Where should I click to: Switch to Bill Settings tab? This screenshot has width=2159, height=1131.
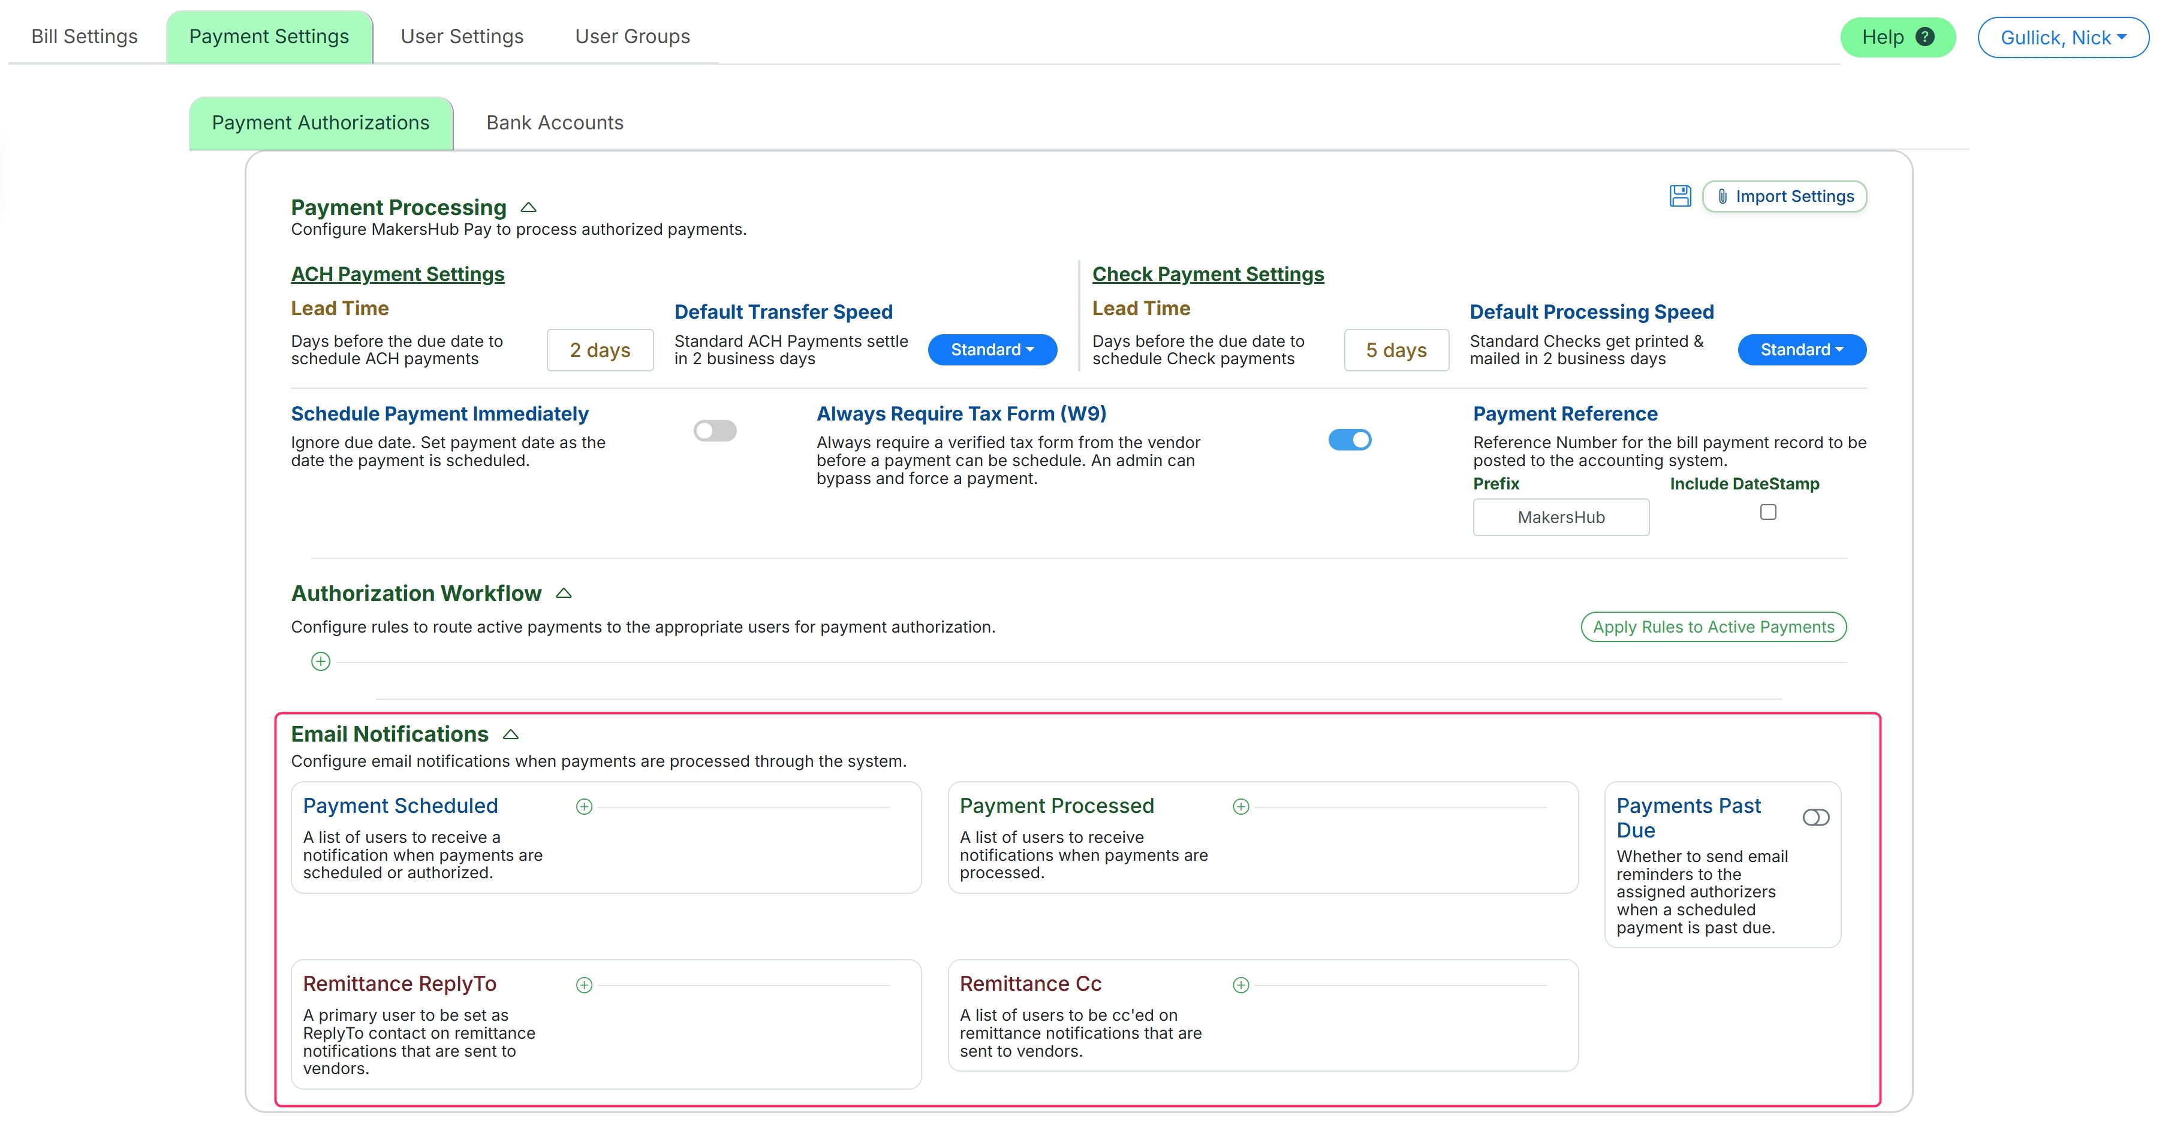[85, 37]
